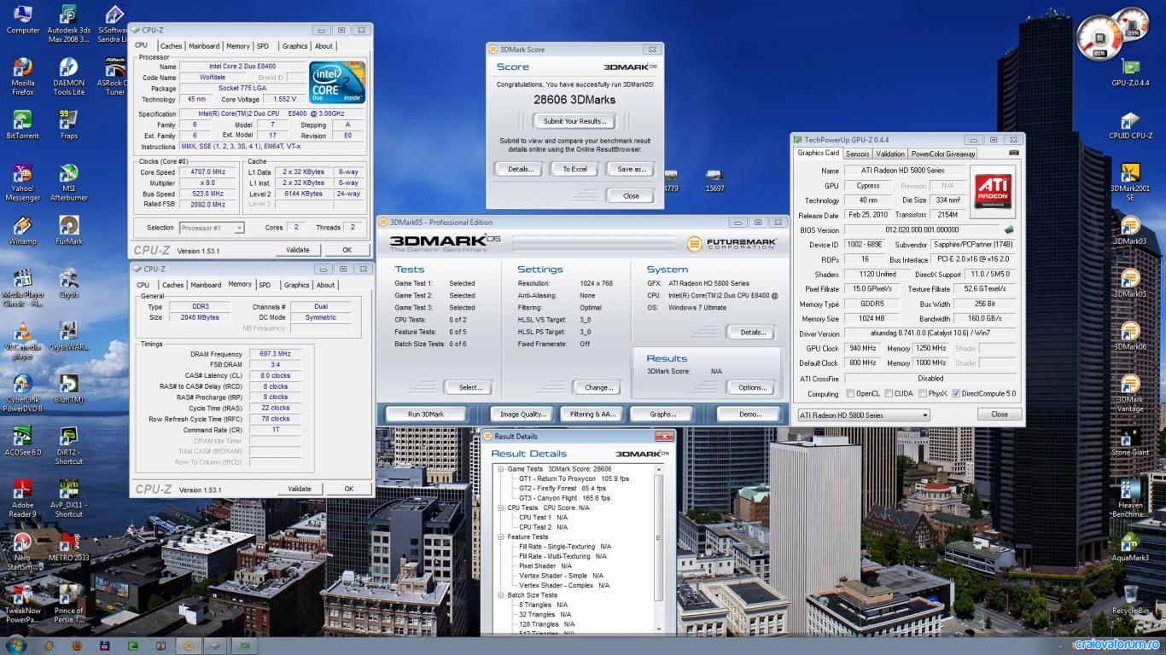Open the Processor #1 selection dropdown
This screenshot has height=655, width=1166.
(x=212, y=228)
